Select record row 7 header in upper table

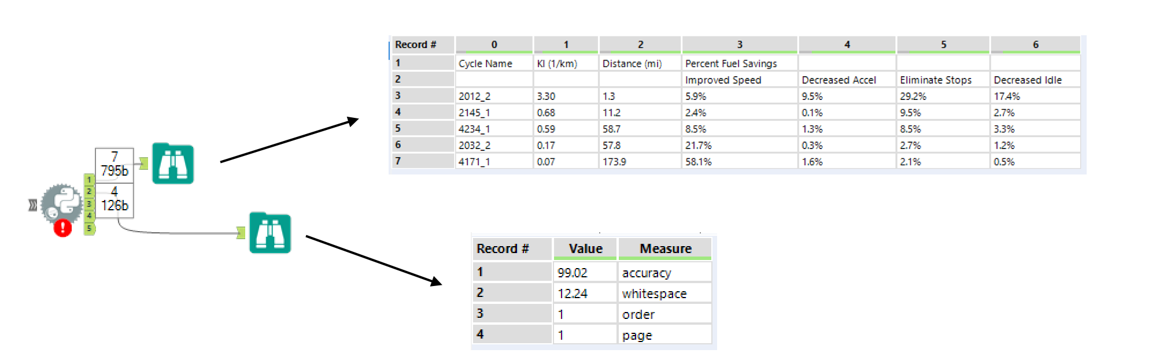(422, 161)
